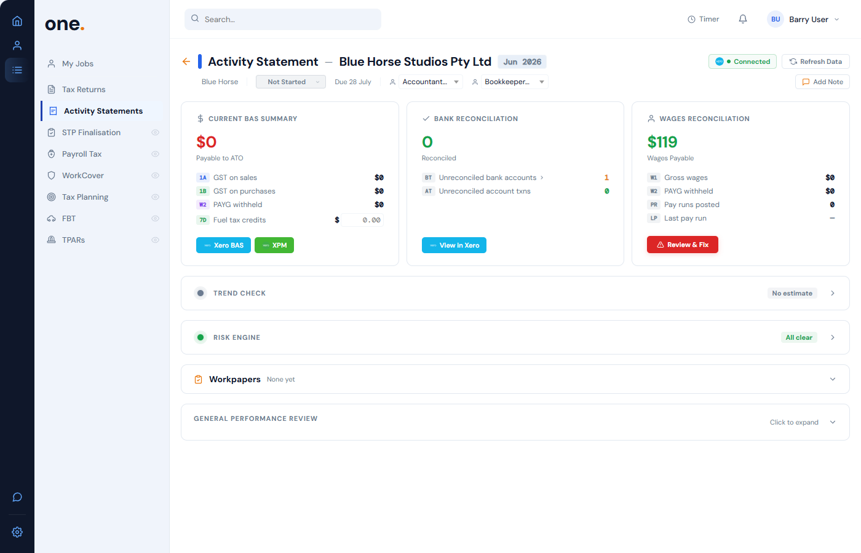Click the Trend Check grey status dot

[x=200, y=293]
